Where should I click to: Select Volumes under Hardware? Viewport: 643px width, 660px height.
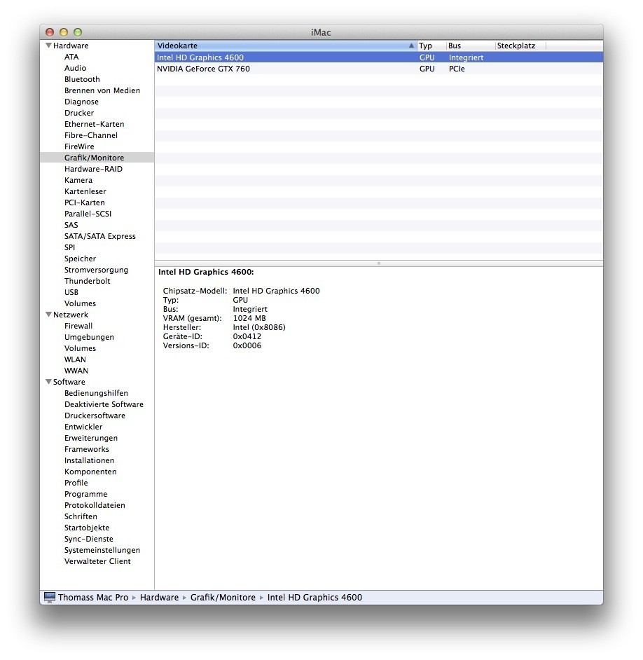pos(80,303)
